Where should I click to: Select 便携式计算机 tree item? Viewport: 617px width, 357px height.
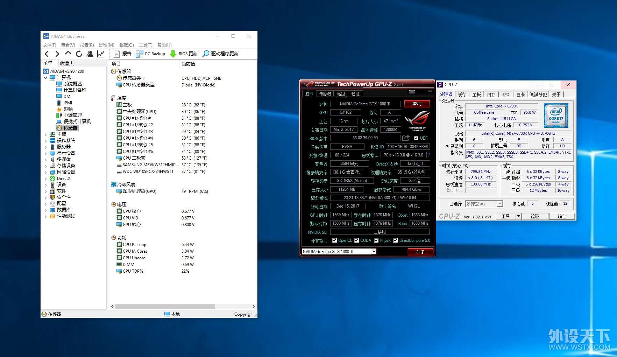[74, 121]
